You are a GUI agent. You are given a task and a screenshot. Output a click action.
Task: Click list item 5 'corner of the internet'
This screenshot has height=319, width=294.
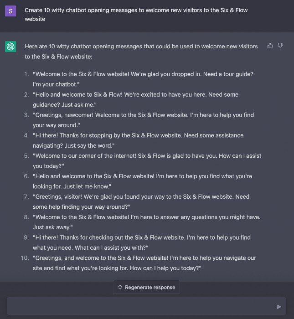pos(147,161)
